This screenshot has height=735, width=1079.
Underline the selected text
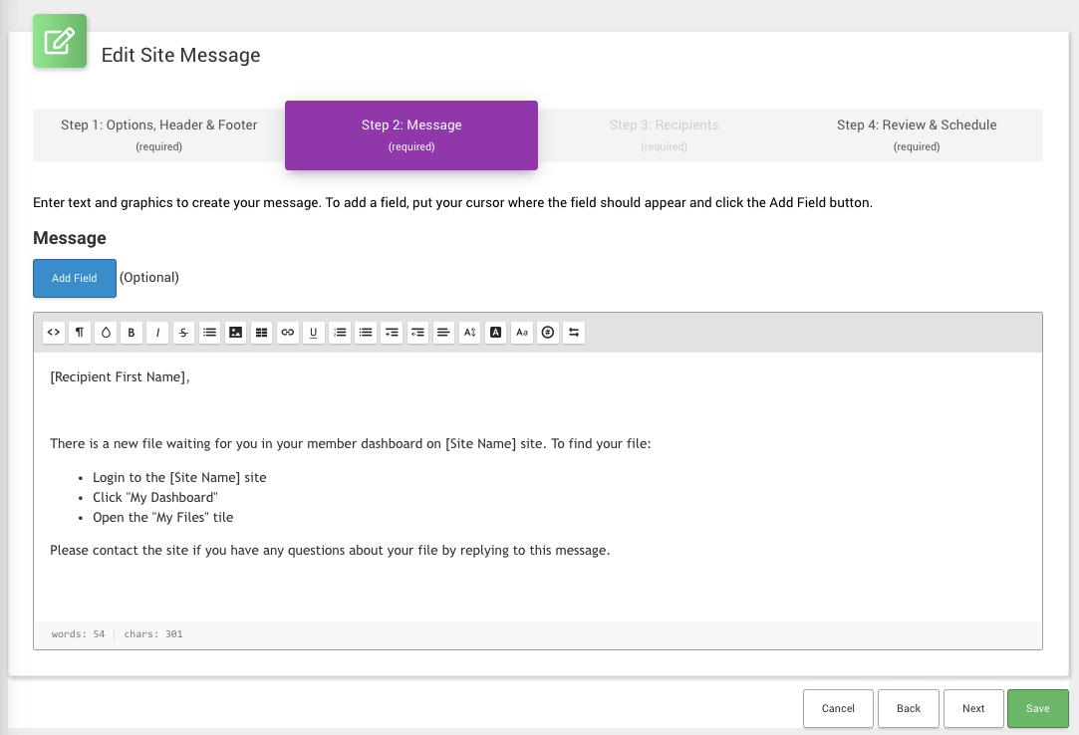point(314,333)
